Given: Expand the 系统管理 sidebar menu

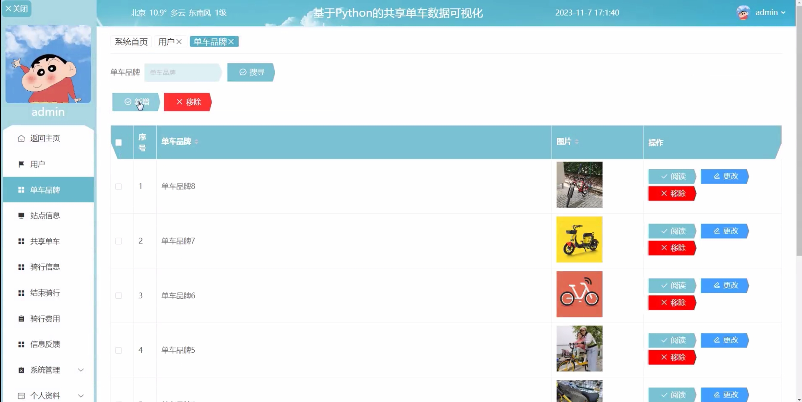Looking at the screenshot, I should click(x=81, y=370).
